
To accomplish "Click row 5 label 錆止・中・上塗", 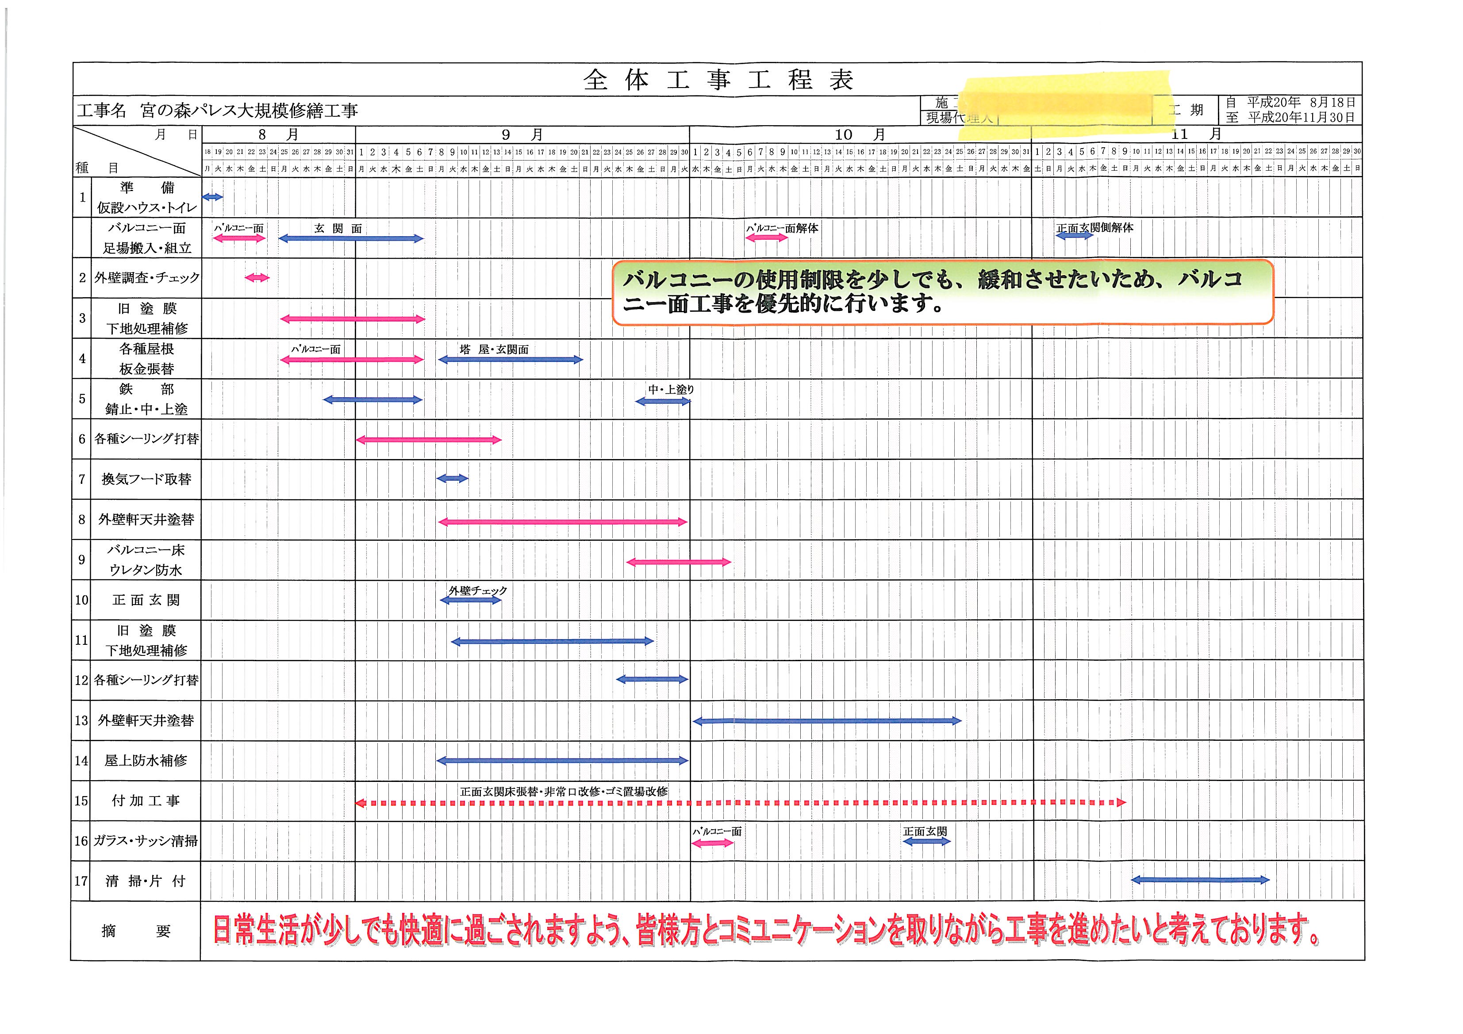I will tap(146, 410).
